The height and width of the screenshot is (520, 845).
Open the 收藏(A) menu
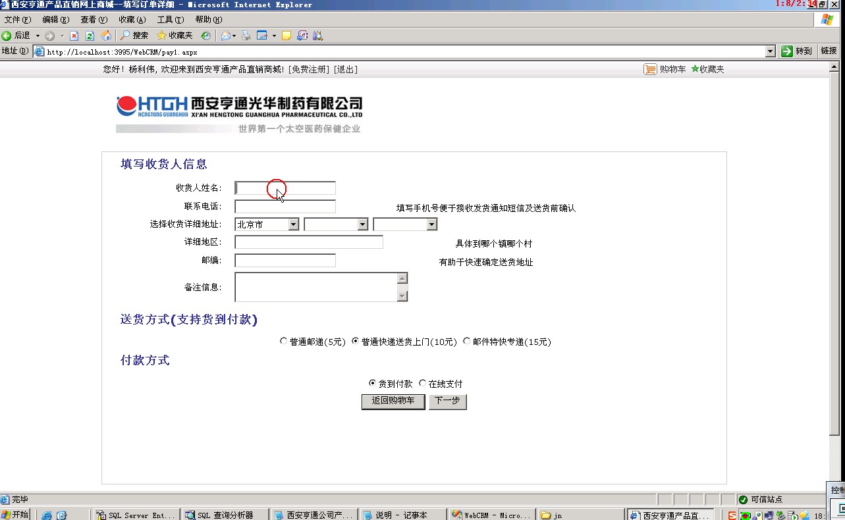pos(132,20)
